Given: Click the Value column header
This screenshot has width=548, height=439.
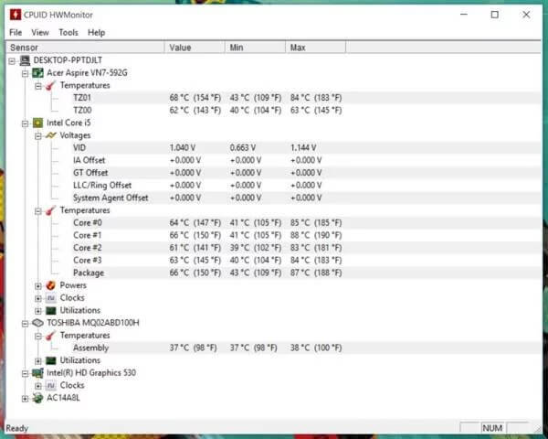Looking at the screenshot, I should pos(195,48).
